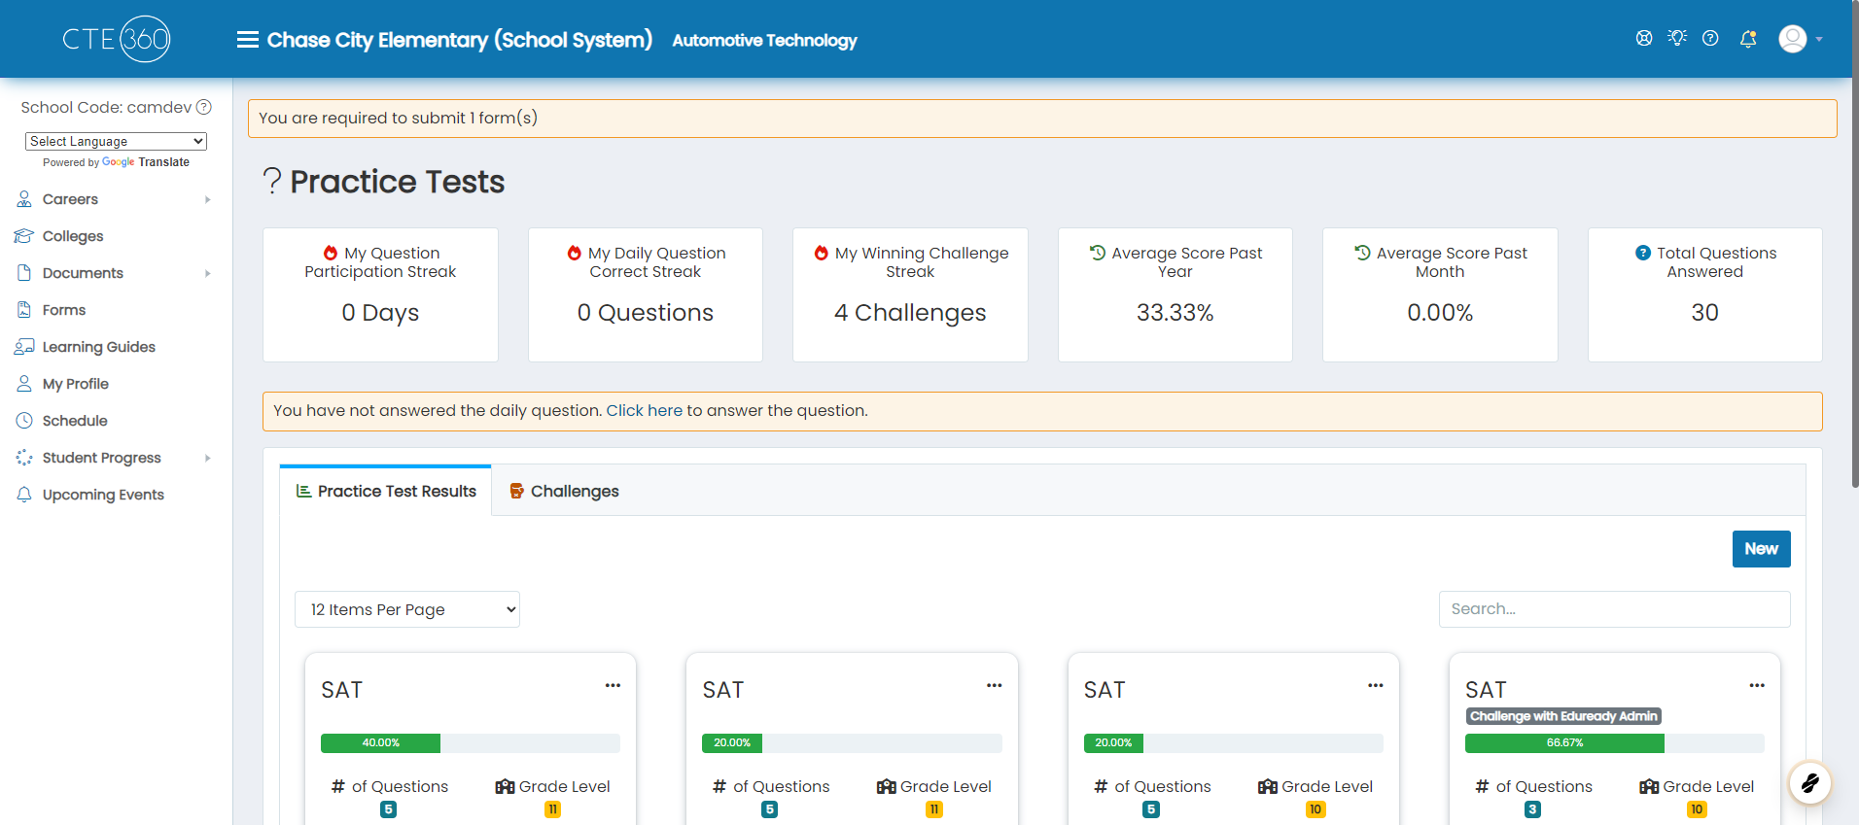Click the 40.00% progress bar
Screen dimensions: 1859x825
pyautogui.click(x=381, y=743)
